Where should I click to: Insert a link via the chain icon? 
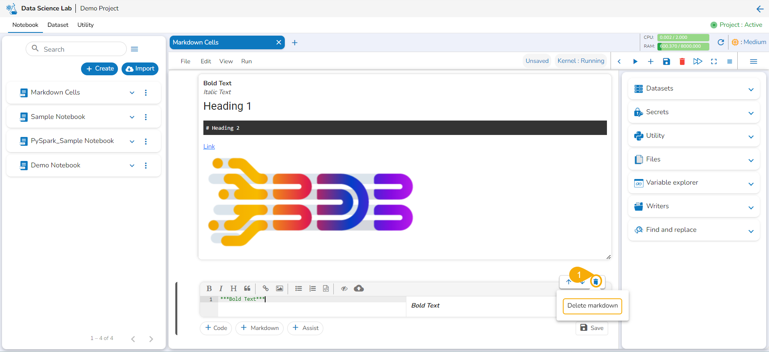[x=266, y=288]
